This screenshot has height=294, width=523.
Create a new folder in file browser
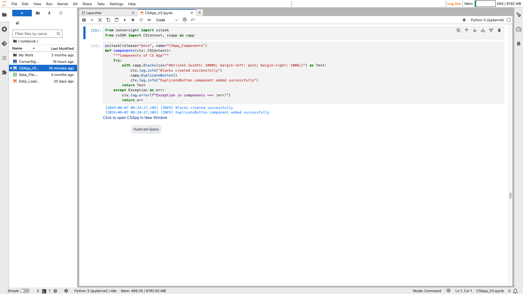[x=38, y=13]
